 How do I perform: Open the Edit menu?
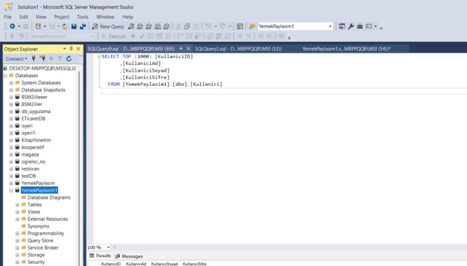point(24,17)
